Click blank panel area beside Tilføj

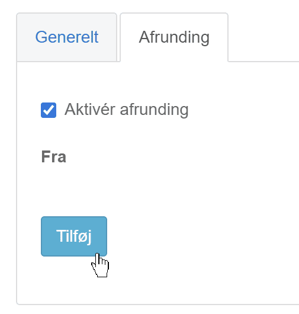pyautogui.click(x=200, y=236)
